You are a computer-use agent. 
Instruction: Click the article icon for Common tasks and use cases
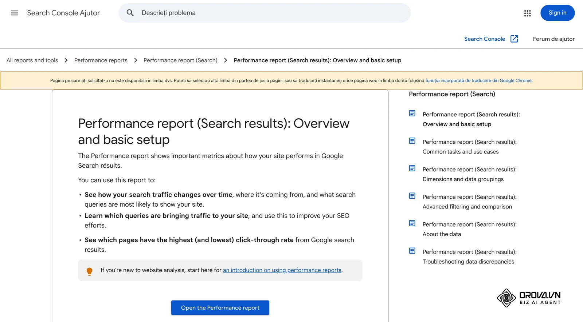point(412,141)
